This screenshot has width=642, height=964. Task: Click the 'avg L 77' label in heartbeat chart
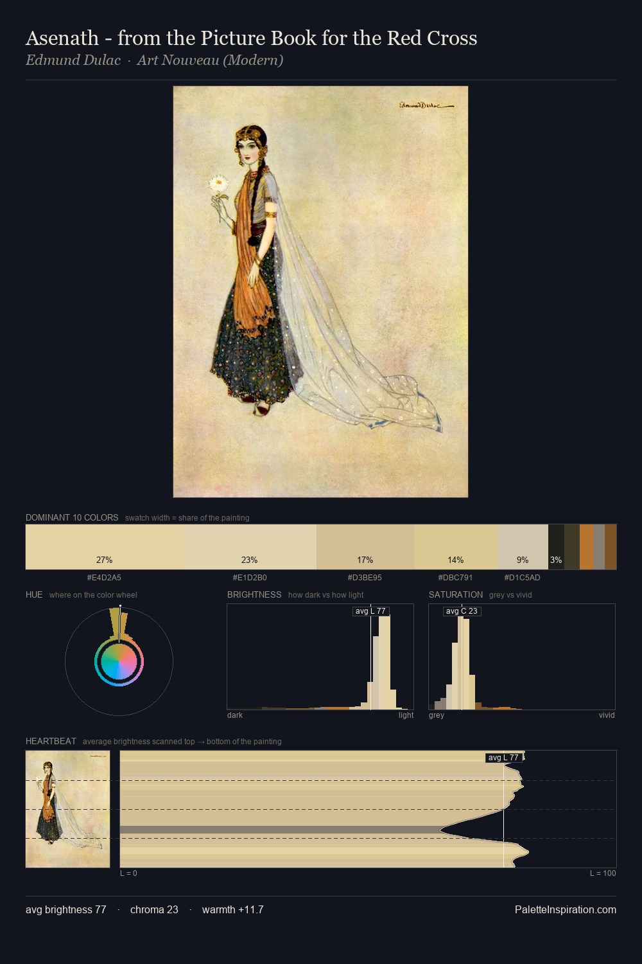pos(503,758)
